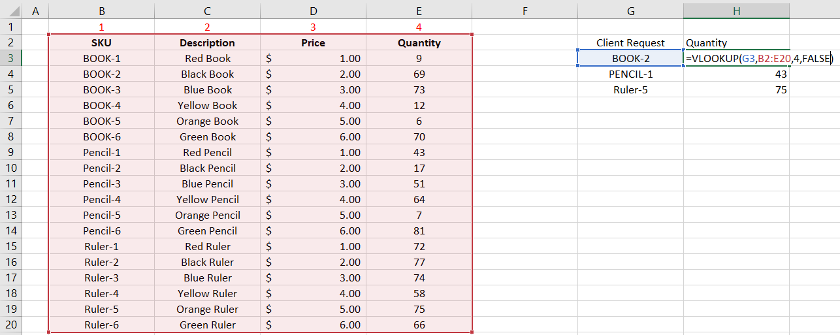Image resolution: width=840 pixels, height=335 pixels.
Task: Select BOOK-2 cell under Client Request
Action: (x=630, y=58)
